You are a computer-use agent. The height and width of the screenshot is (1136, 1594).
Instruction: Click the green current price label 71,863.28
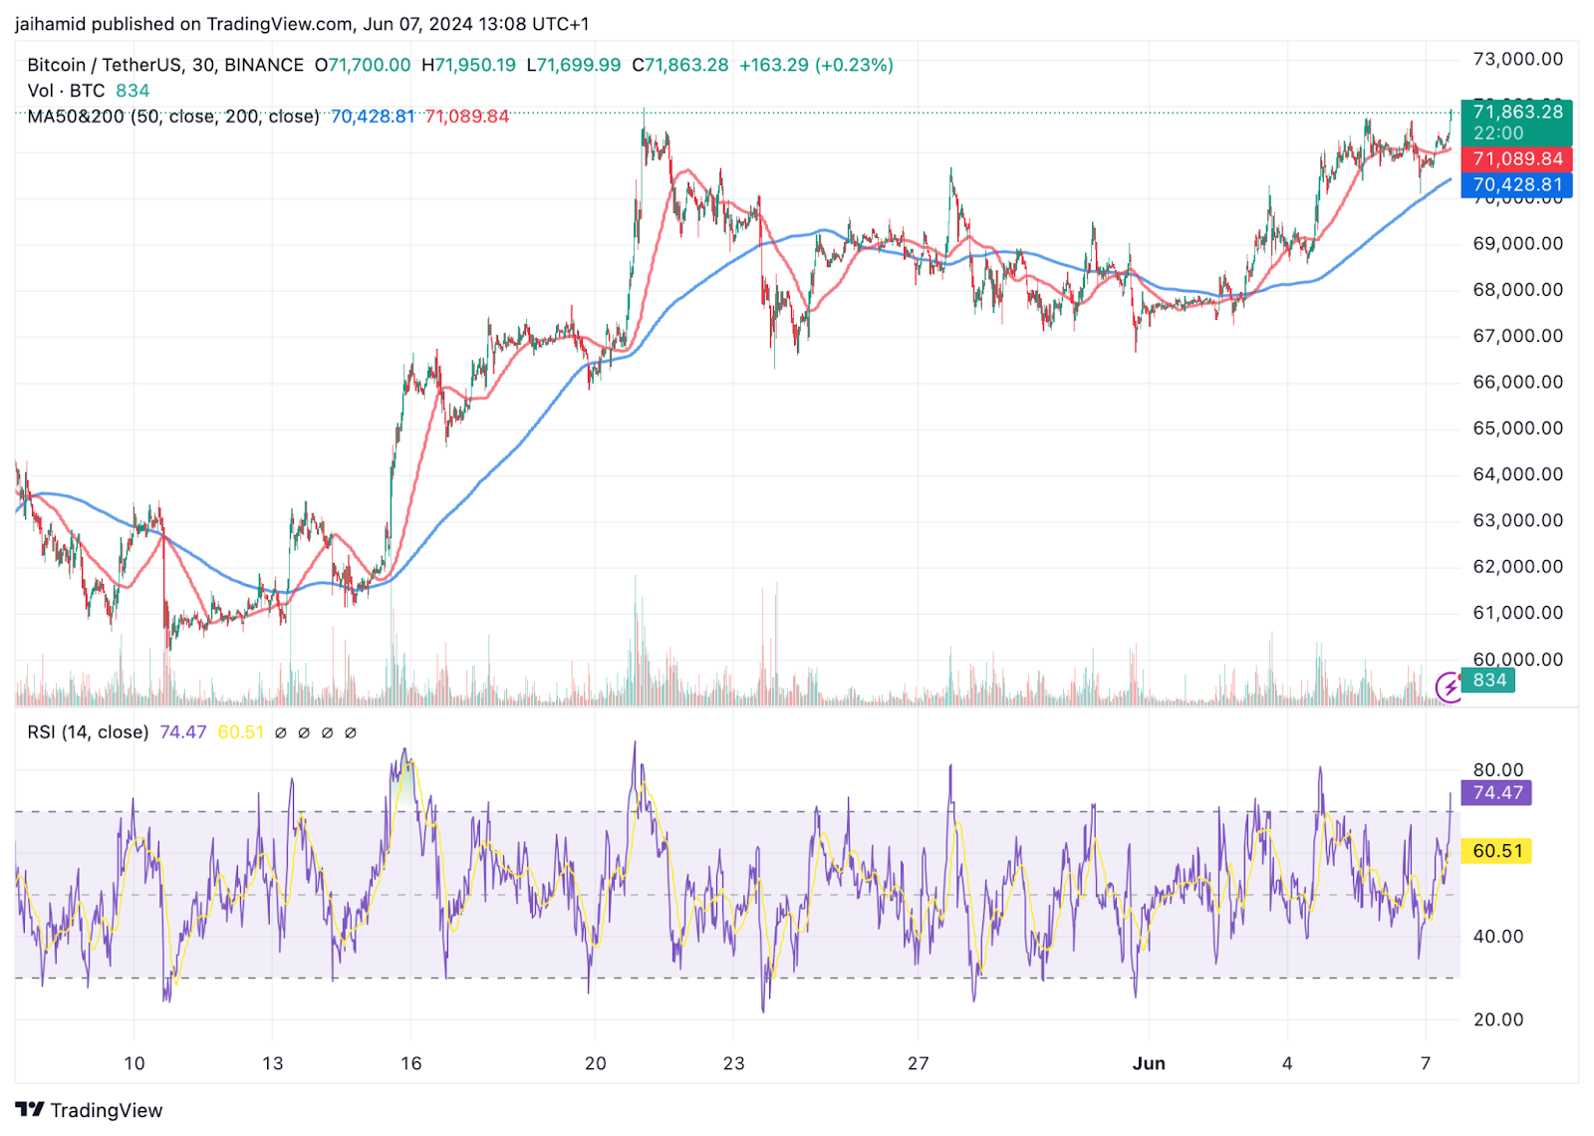1516,123
